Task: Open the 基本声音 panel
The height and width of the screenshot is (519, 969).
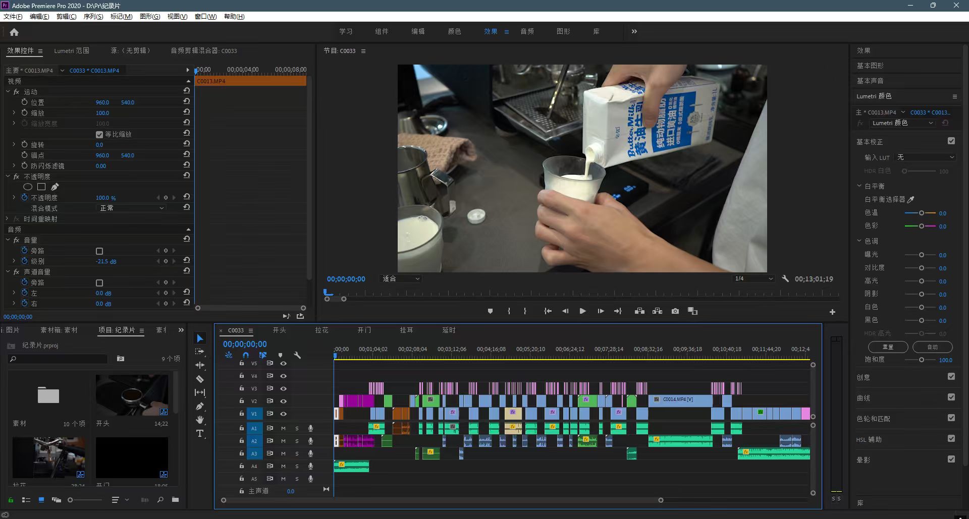Action: tap(870, 81)
